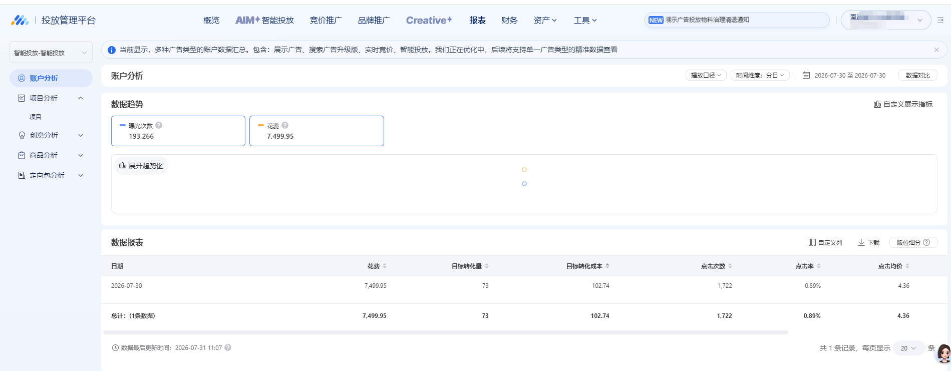
Task: Sort table by 目标转化量 column
Action: point(487,266)
